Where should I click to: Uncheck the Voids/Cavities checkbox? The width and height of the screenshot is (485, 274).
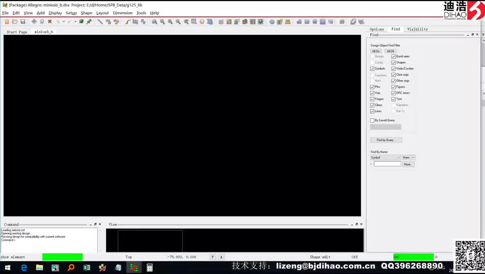click(x=394, y=68)
